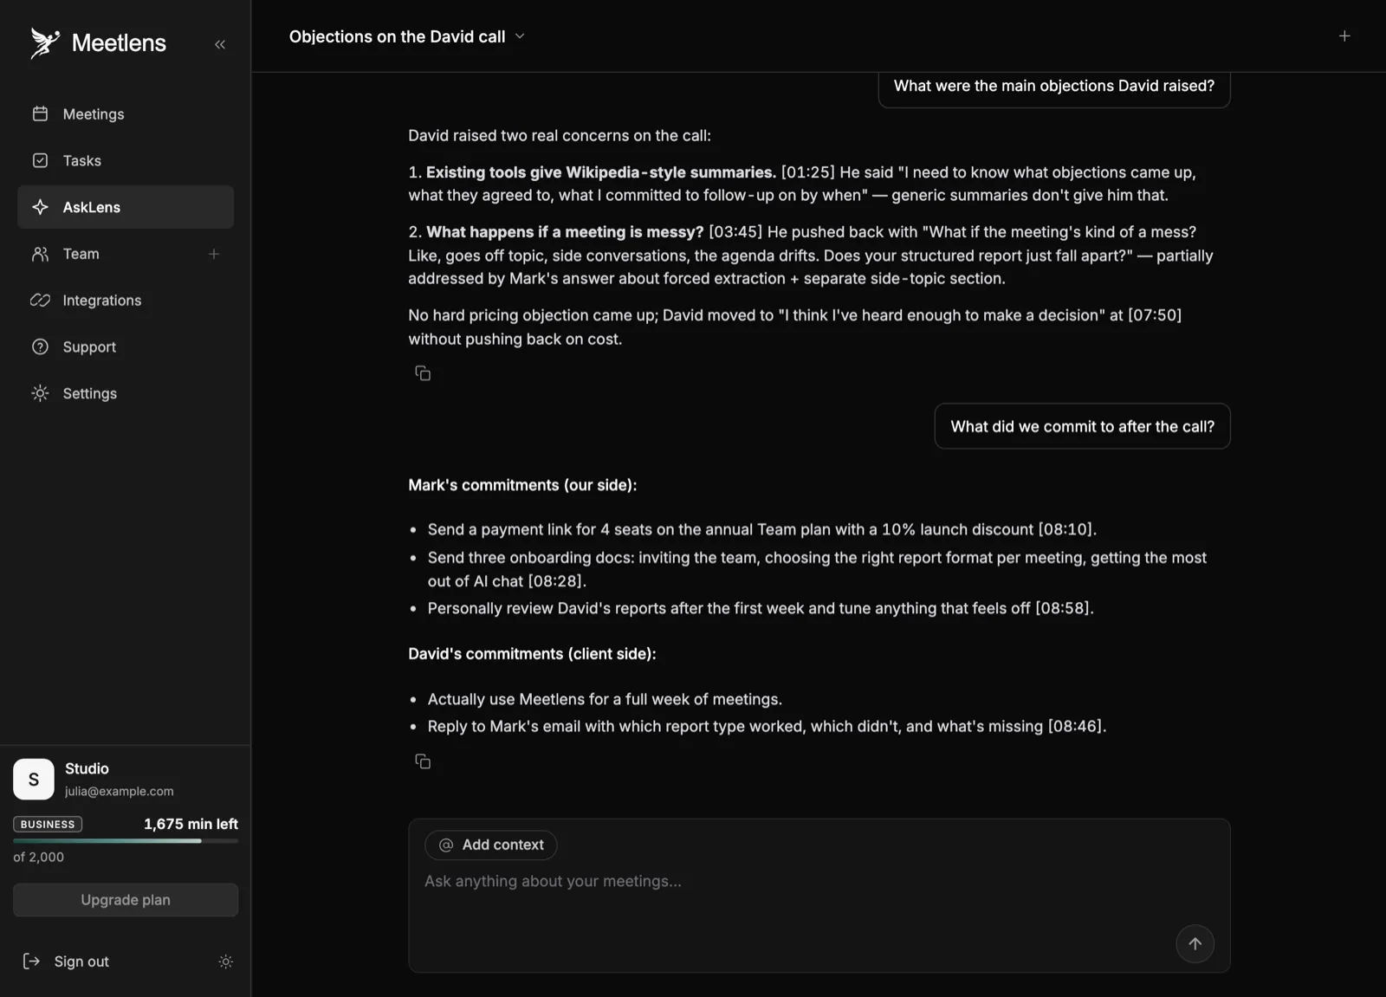The width and height of the screenshot is (1386, 997).
Task: Go to Tasks in sidebar
Action: point(126,161)
